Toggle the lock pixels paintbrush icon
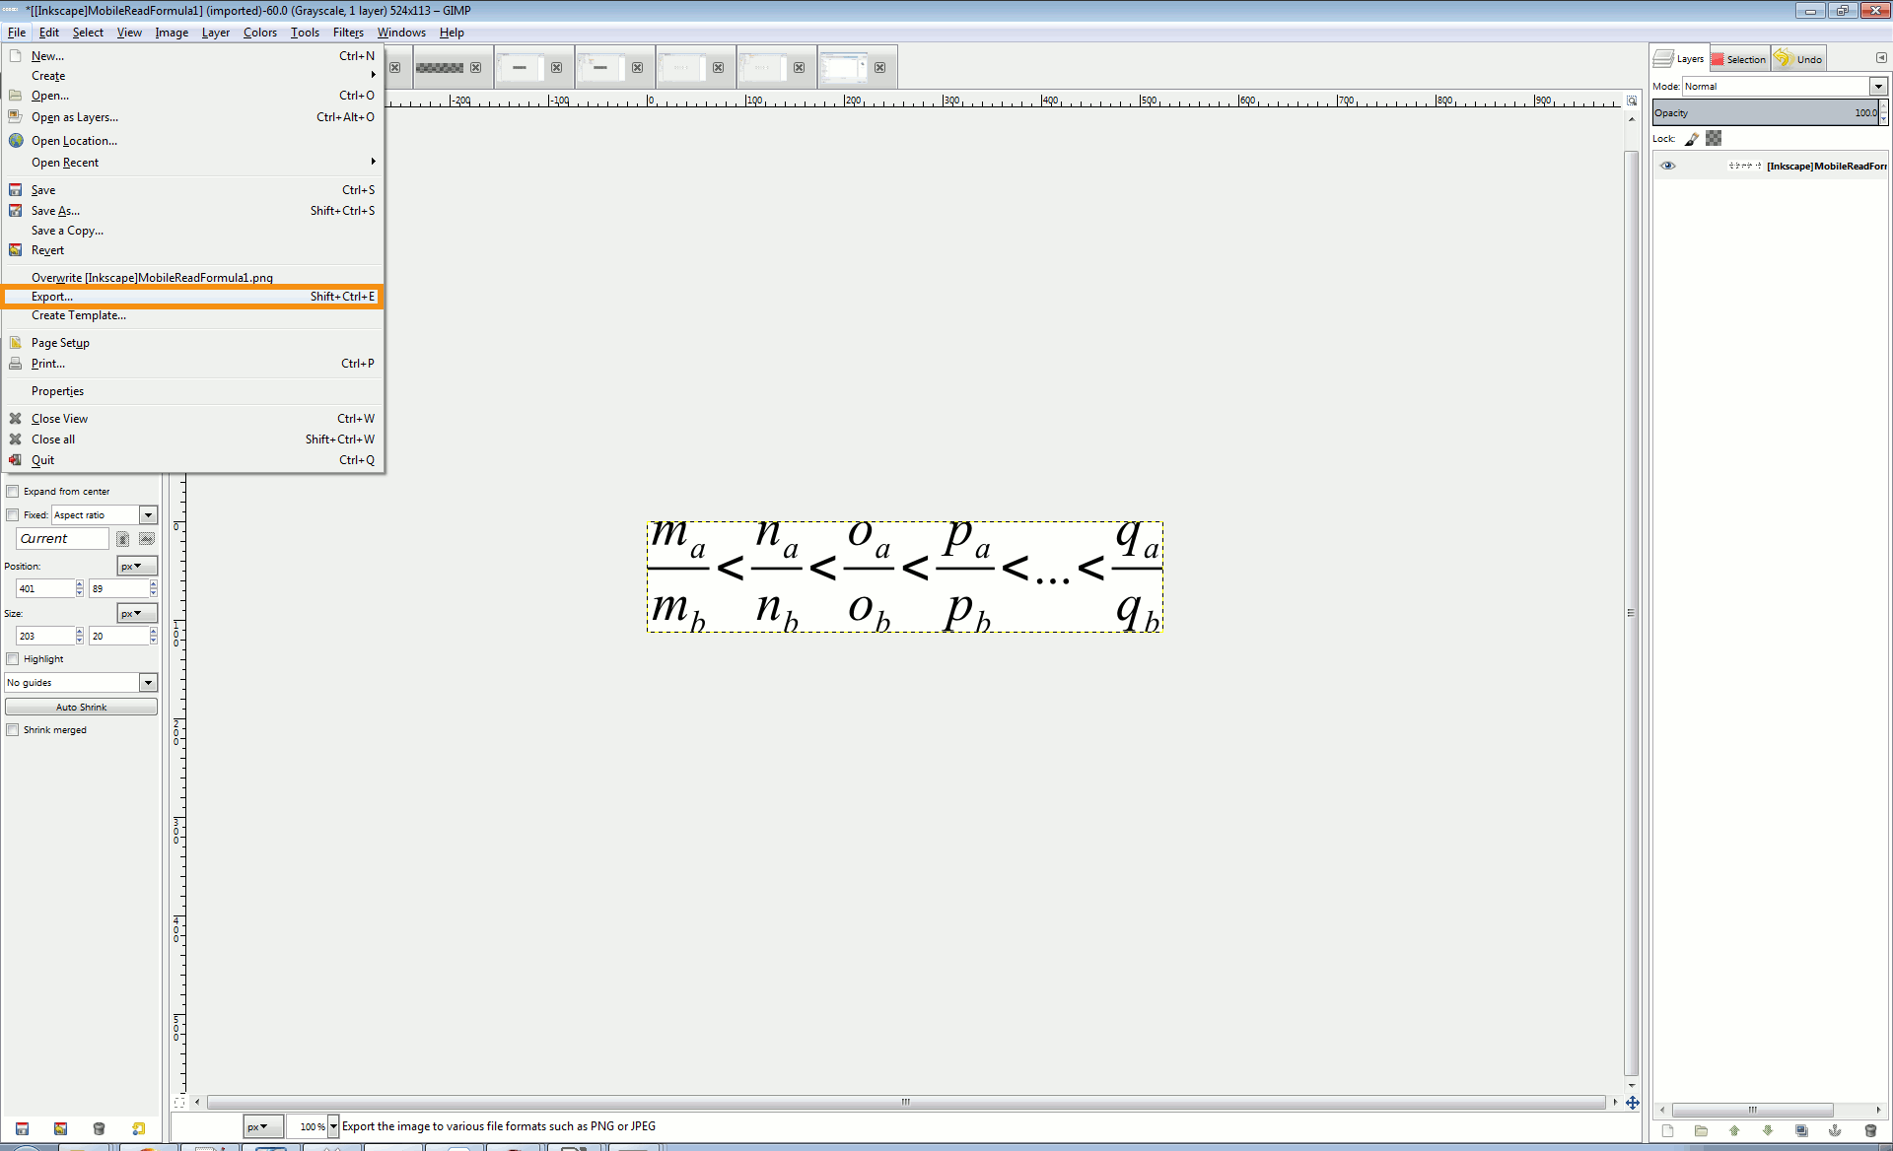 click(x=1692, y=139)
